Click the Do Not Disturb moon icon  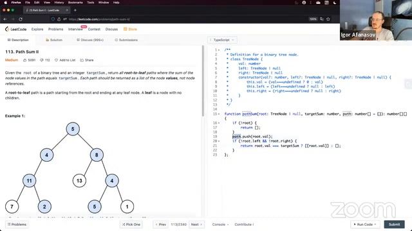point(335,3)
